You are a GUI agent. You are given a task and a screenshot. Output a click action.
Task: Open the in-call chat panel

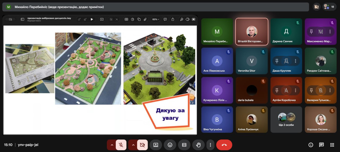tap(321, 145)
